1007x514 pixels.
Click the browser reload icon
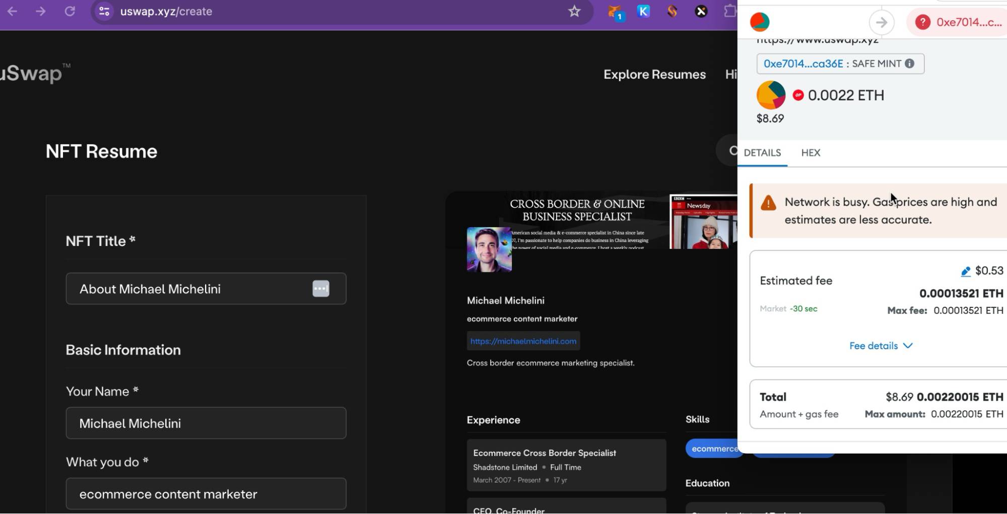click(x=70, y=11)
